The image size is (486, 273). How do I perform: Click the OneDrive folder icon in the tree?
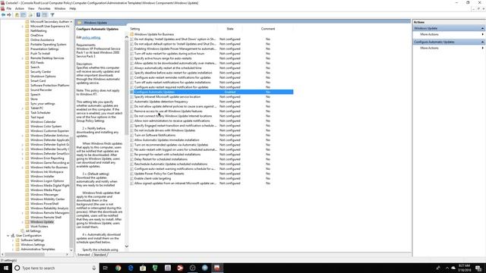point(27,36)
